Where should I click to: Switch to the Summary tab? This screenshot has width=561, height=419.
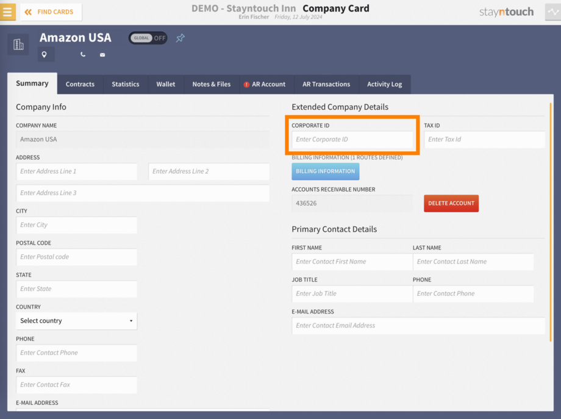tap(32, 84)
